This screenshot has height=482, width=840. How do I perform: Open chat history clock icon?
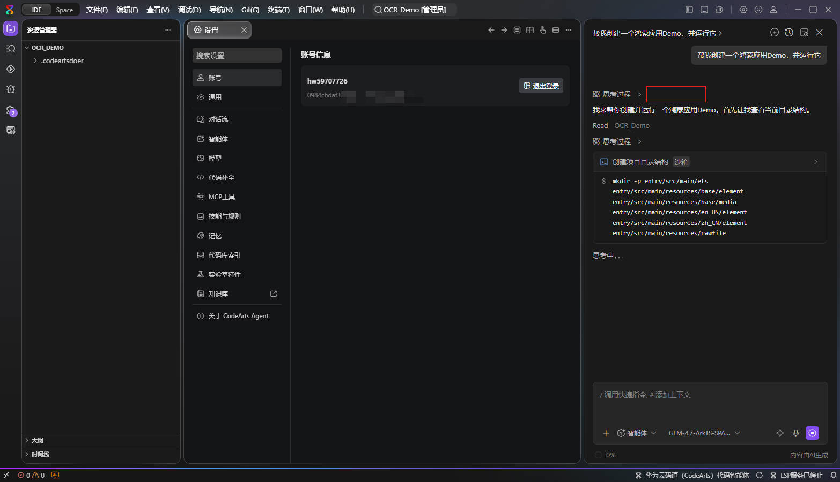click(x=789, y=33)
